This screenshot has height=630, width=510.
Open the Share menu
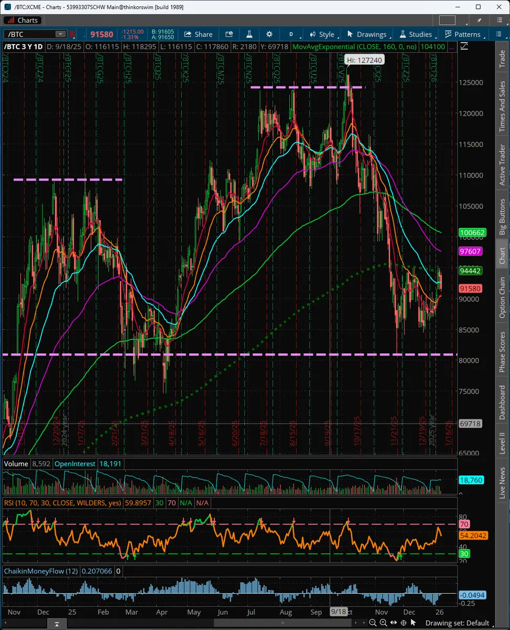coord(198,34)
